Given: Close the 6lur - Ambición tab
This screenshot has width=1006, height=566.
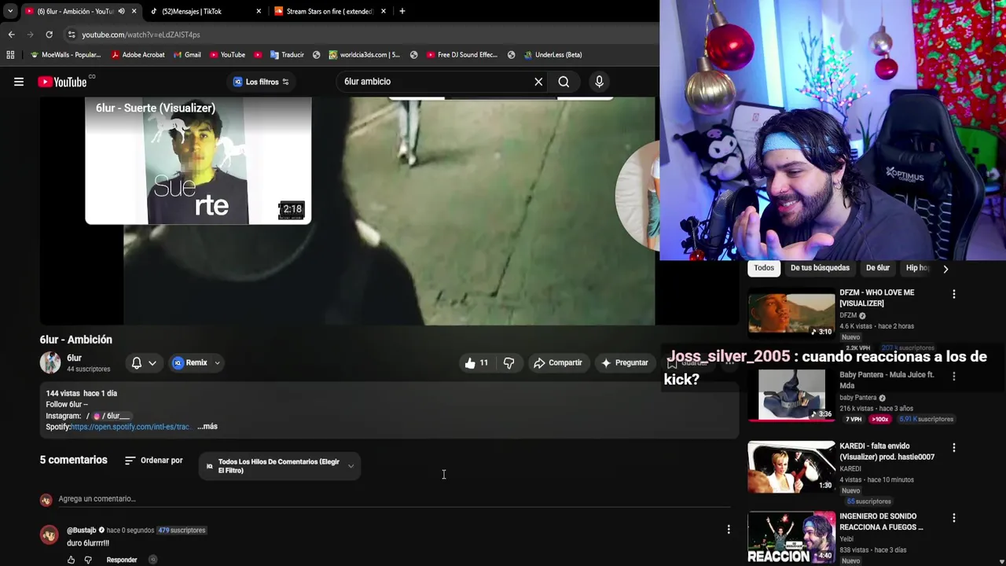Looking at the screenshot, I should [x=134, y=11].
